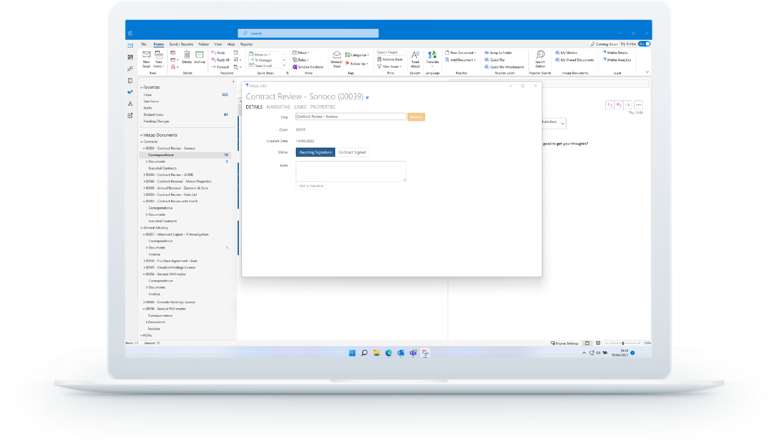Open the Add Document dropdown
Screen dimensions: 778x447
(461, 60)
